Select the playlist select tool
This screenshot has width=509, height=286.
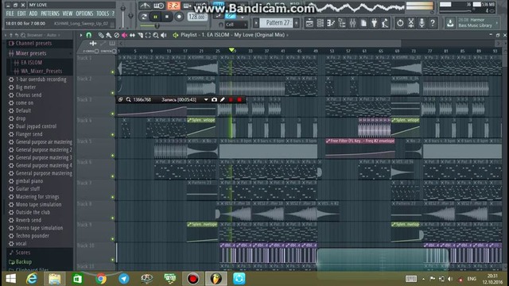148,35
